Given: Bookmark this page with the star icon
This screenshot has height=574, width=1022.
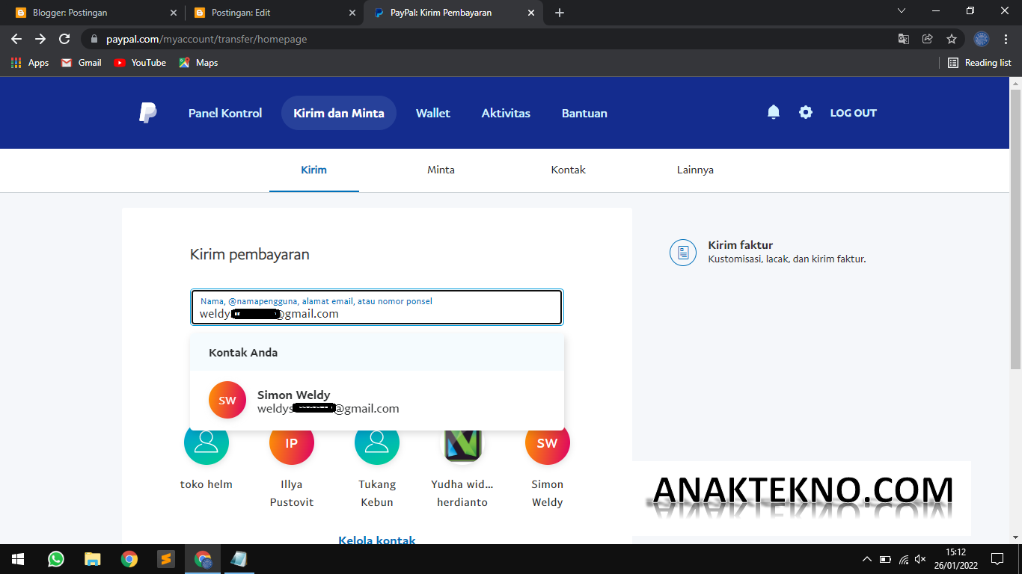Looking at the screenshot, I should coord(952,39).
